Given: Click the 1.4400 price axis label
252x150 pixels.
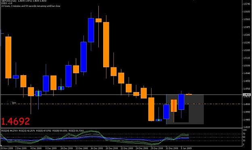Looking at the screenshot, I should 247,119.
